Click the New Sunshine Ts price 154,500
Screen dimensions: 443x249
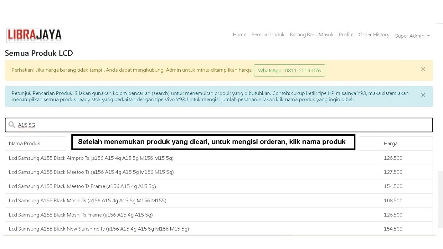click(x=393, y=229)
